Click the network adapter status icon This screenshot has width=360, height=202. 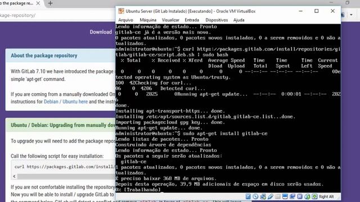pos(263,196)
